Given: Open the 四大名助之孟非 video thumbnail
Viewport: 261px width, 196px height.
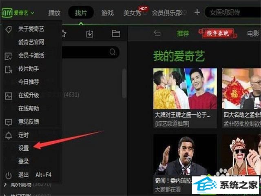Looking at the screenshot, I should (x=241, y=89).
